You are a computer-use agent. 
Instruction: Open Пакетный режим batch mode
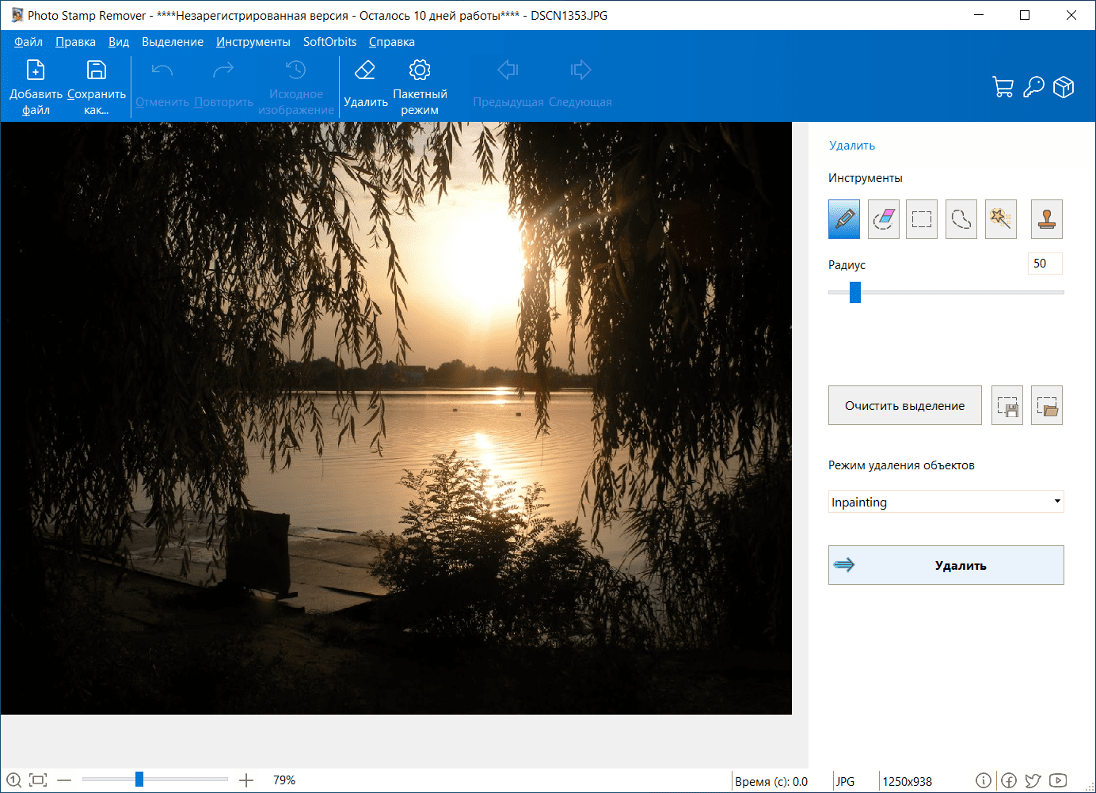[420, 87]
